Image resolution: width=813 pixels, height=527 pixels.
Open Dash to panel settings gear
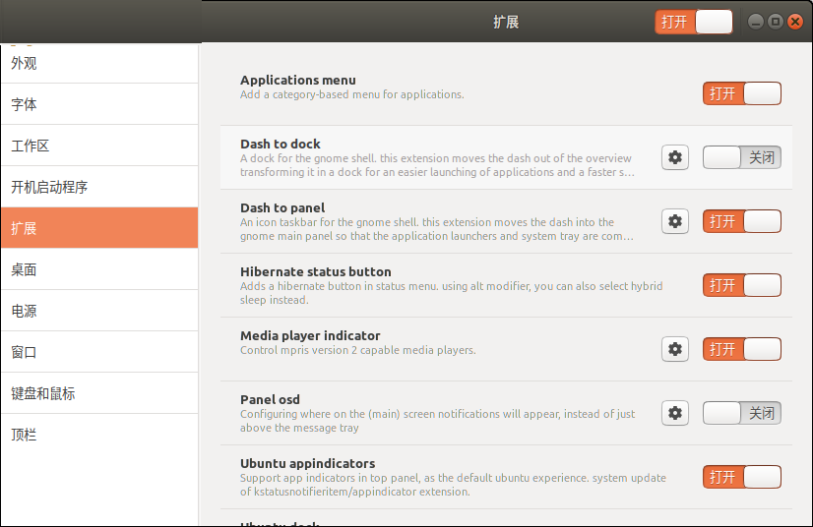[675, 221]
